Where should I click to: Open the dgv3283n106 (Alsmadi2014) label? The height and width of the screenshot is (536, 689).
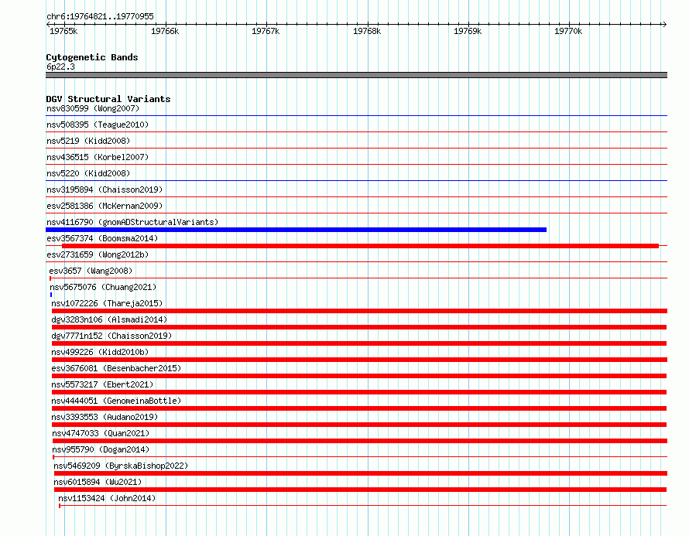[x=109, y=319]
